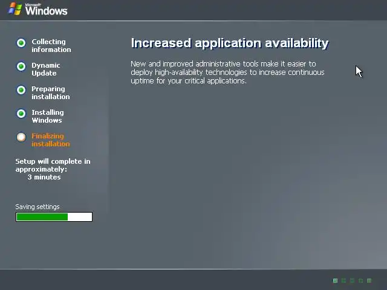Click the 3 minutes remaining estimate
387x290 pixels.
click(44, 177)
